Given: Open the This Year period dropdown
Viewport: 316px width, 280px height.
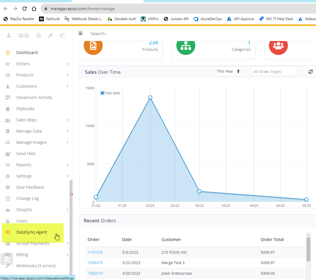Looking at the screenshot, I should [x=228, y=71].
